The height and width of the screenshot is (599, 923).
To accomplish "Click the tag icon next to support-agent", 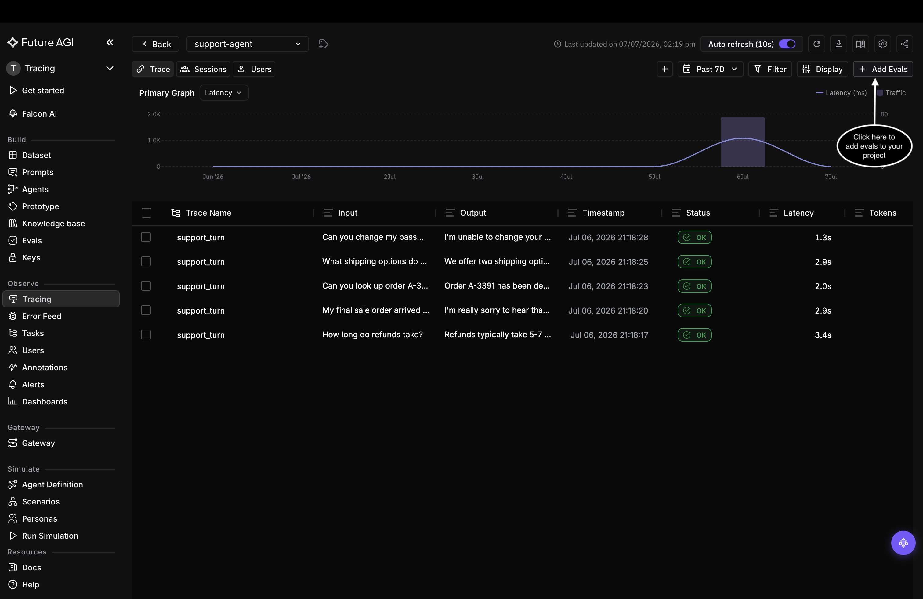I will [324, 44].
